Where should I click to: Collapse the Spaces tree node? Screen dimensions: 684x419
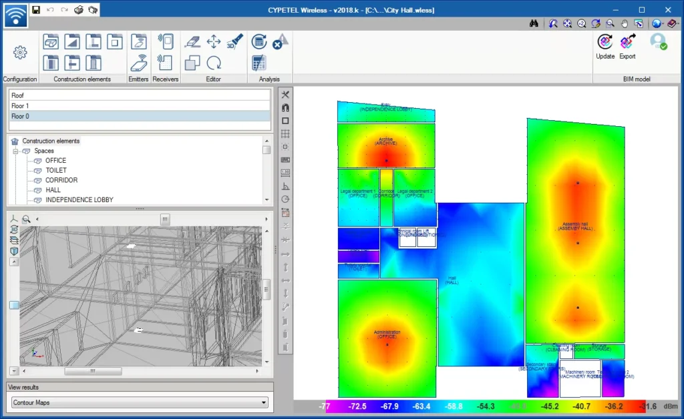[15, 151]
